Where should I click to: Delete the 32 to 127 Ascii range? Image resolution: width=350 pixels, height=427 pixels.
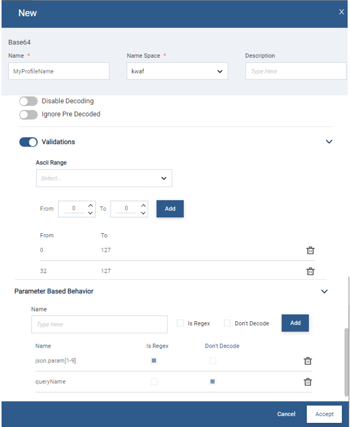click(x=310, y=271)
